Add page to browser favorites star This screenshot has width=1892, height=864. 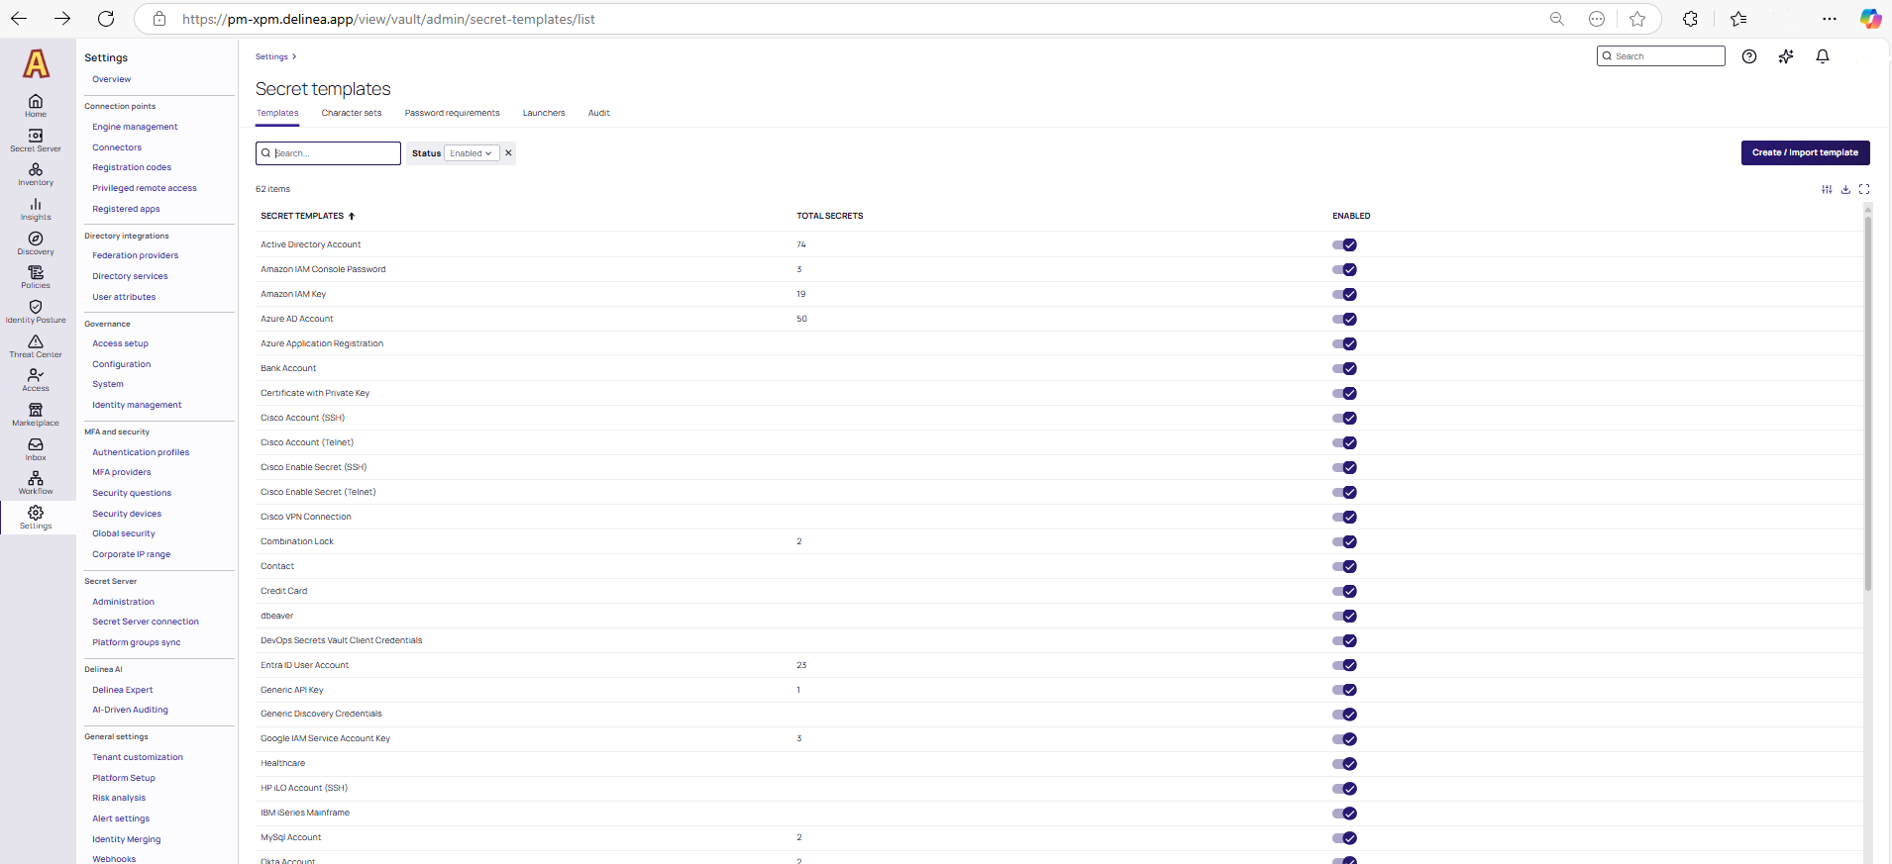click(x=1637, y=19)
